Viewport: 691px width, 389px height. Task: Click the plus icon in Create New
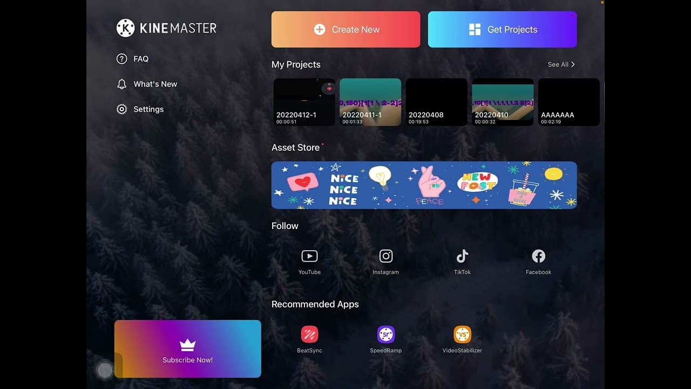coord(320,30)
